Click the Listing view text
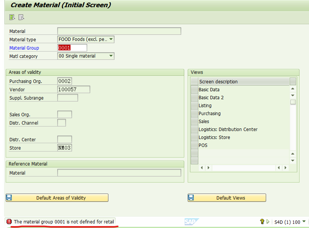 tap(205, 106)
